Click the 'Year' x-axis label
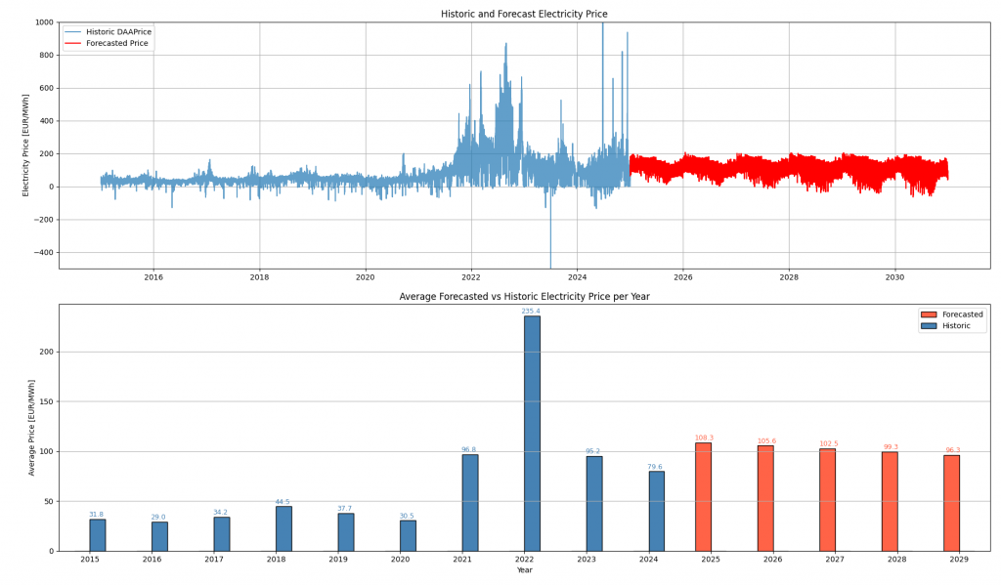The height and width of the screenshot is (585, 1001). [x=524, y=570]
